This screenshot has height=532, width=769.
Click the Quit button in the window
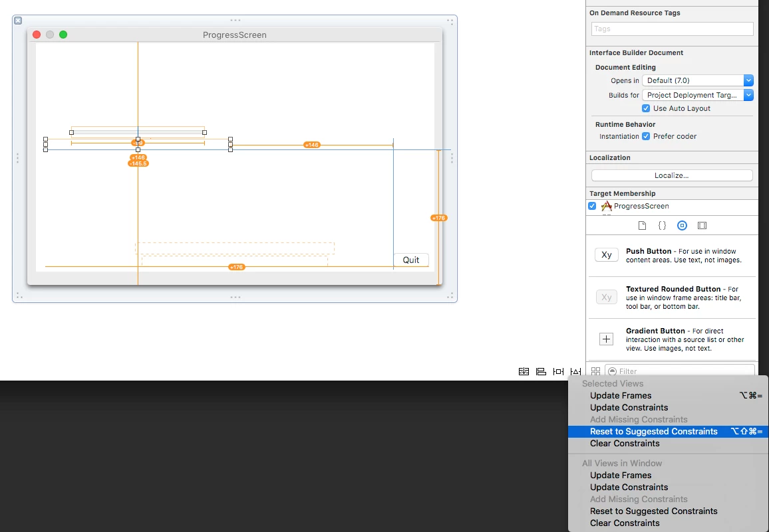point(411,260)
